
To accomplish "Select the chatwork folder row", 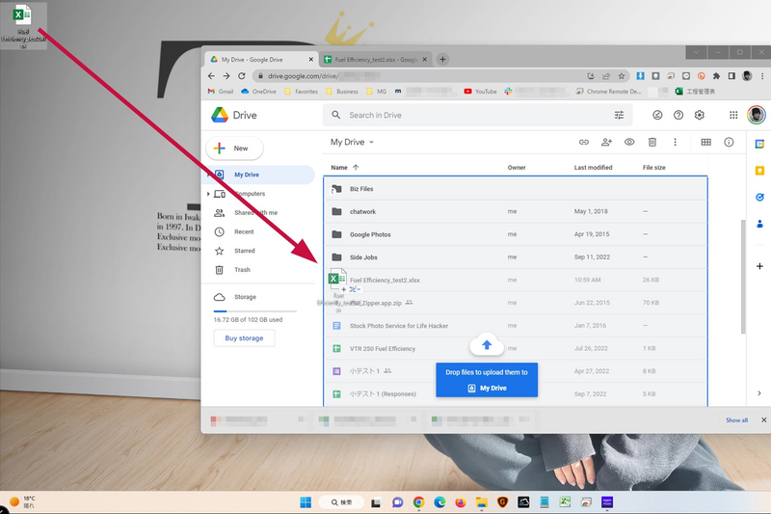I will tap(516, 211).
